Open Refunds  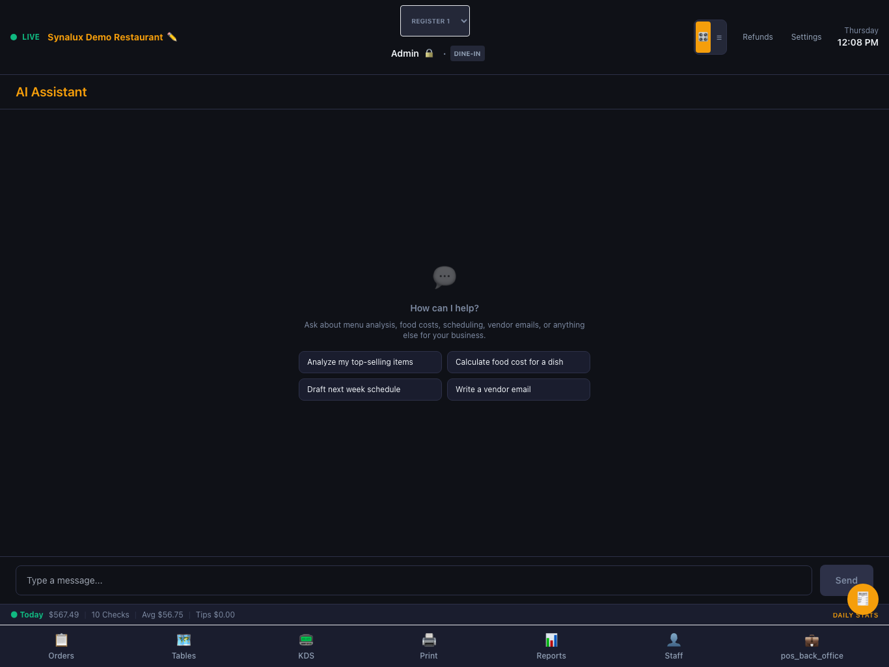(x=758, y=37)
